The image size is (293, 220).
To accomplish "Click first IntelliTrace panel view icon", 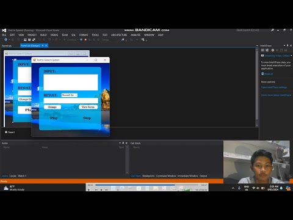I will (262, 50).
